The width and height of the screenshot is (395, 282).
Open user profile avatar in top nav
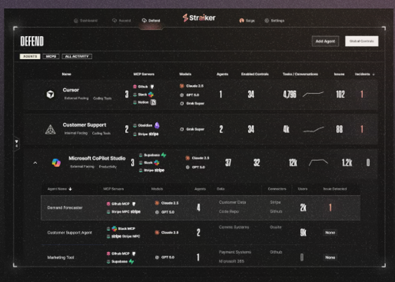[x=241, y=21]
